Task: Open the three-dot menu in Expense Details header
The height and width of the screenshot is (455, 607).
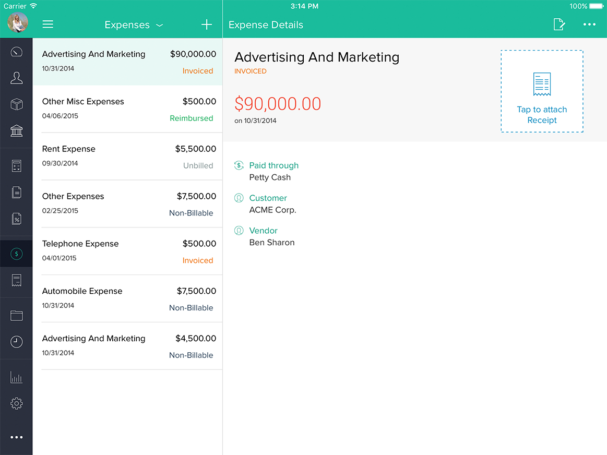Action: click(589, 25)
